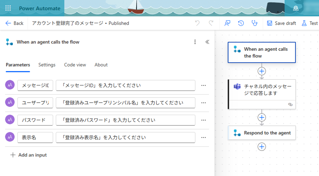The image size is (319, 176).
Task: Click the 登録済みパスワード description field
Action: tap(126, 120)
